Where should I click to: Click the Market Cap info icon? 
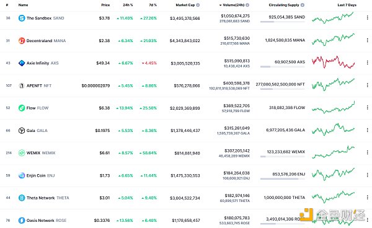[x=198, y=5]
